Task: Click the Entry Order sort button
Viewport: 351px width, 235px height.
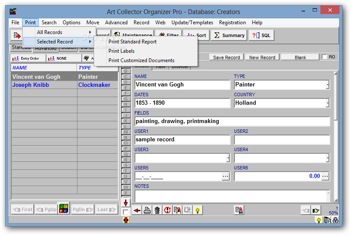Action: (x=28, y=58)
